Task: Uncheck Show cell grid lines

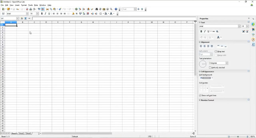Action: [x=200, y=95]
